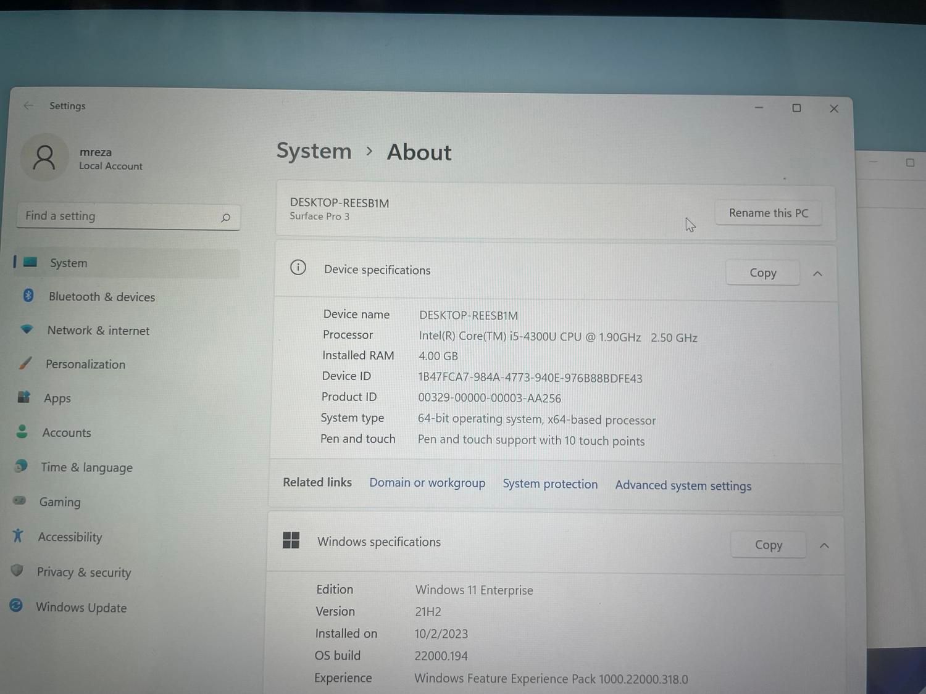Click the Network wifi icon in sidebar
Screen dimensions: 926x694
click(27, 329)
